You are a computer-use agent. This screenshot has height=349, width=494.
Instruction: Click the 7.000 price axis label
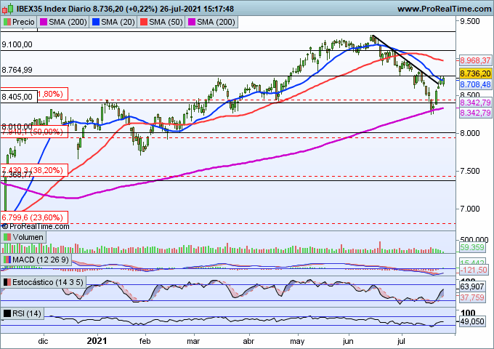[x=470, y=209]
